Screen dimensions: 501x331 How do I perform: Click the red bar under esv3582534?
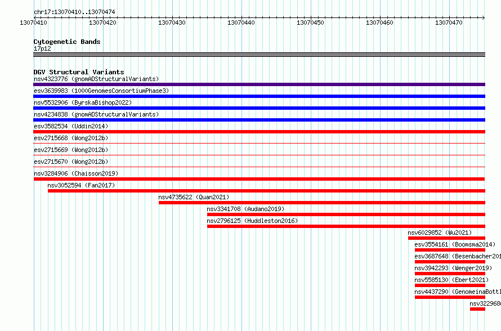pyautogui.click(x=259, y=132)
